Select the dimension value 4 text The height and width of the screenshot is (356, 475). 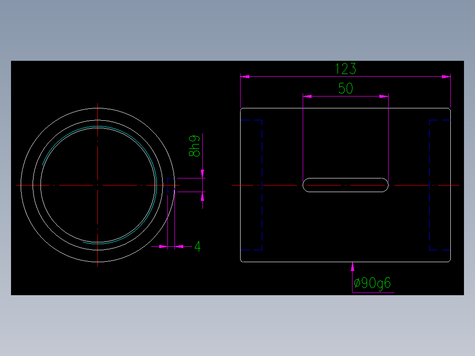[x=197, y=247]
